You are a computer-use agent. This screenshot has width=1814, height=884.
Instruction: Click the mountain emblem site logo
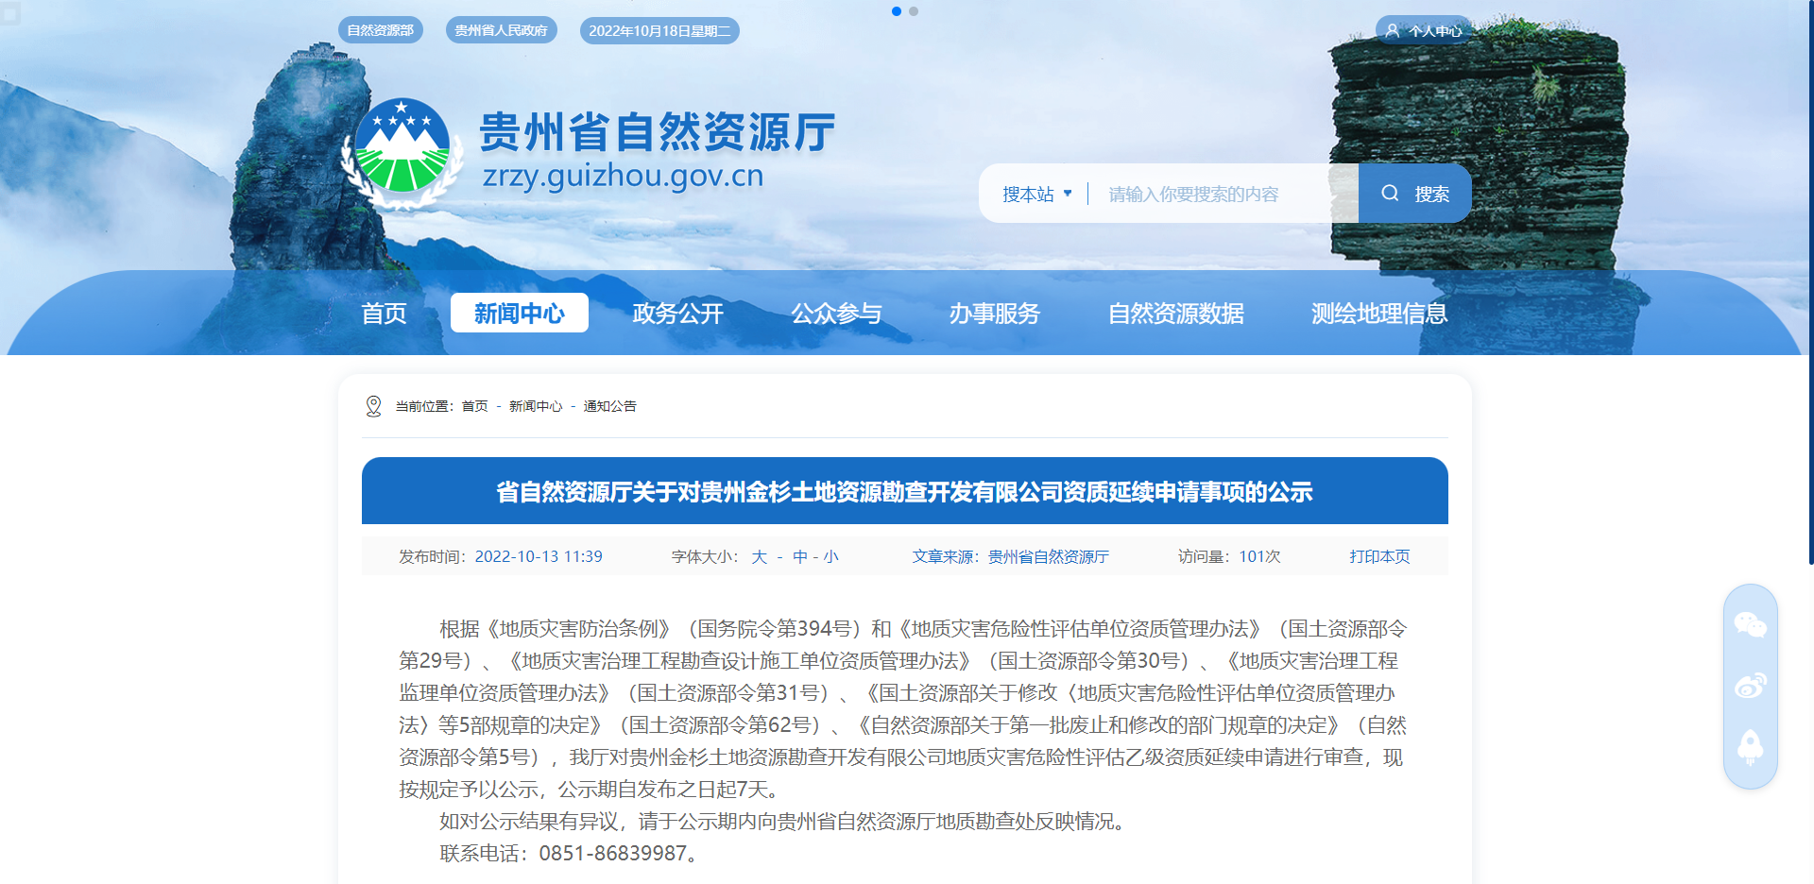pos(404,140)
